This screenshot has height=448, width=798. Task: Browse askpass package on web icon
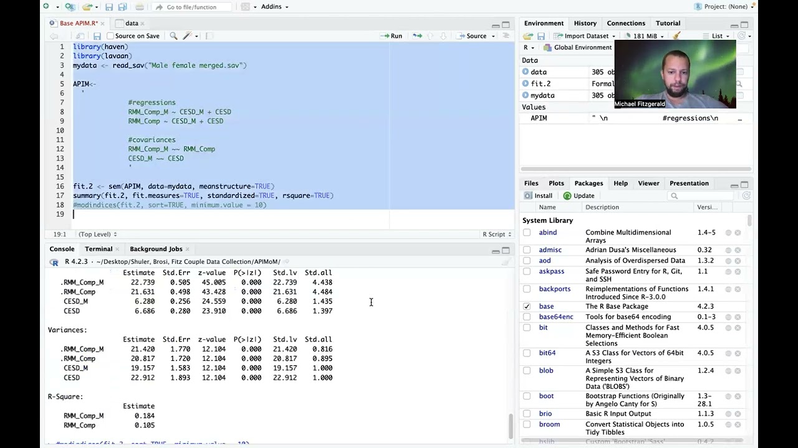tap(728, 272)
